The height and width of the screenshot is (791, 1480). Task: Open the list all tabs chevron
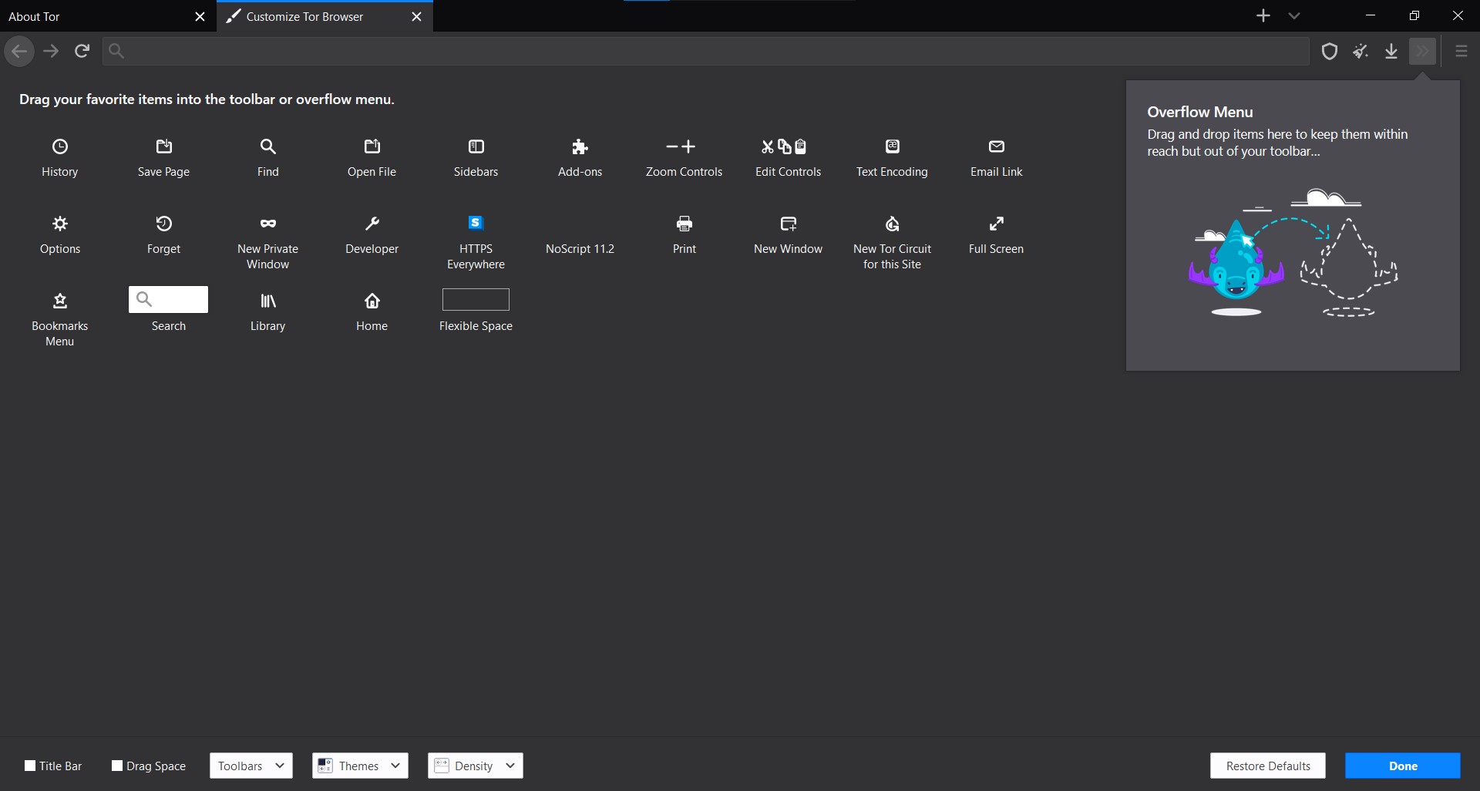click(1294, 15)
